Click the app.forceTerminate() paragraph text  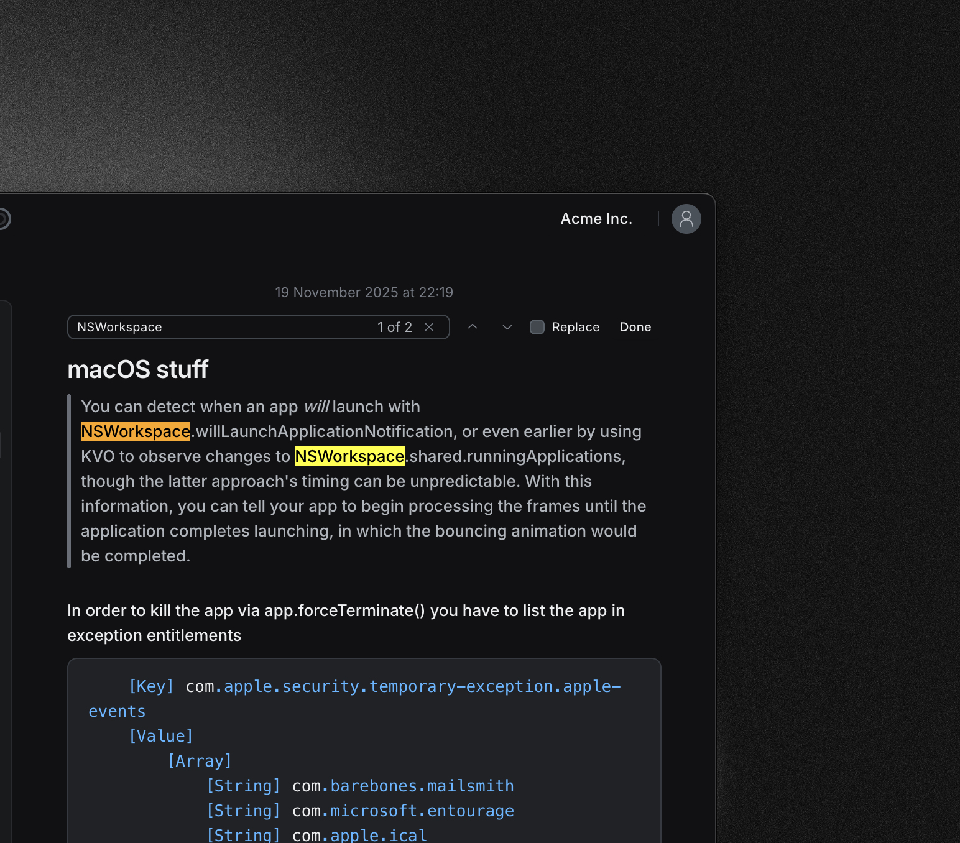[x=345, y=610]
